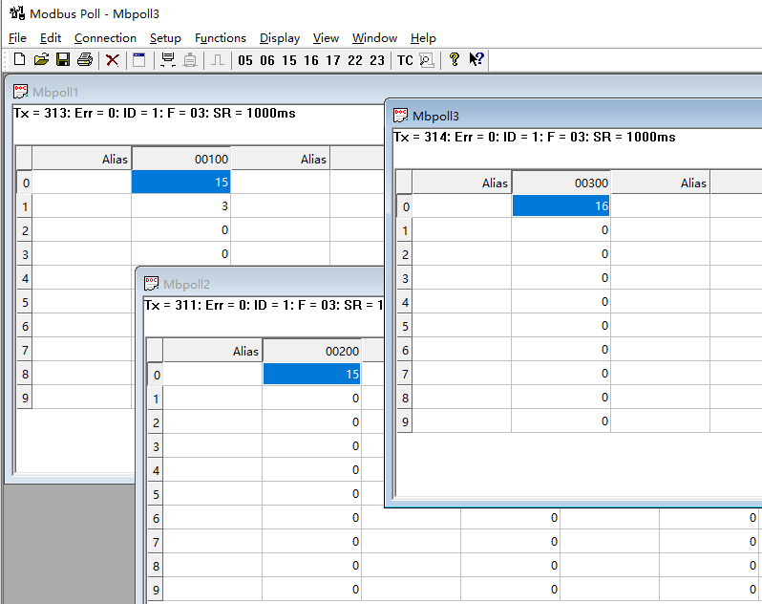
Task: Click the Print toolbar icon
Action: coord(85,60)
